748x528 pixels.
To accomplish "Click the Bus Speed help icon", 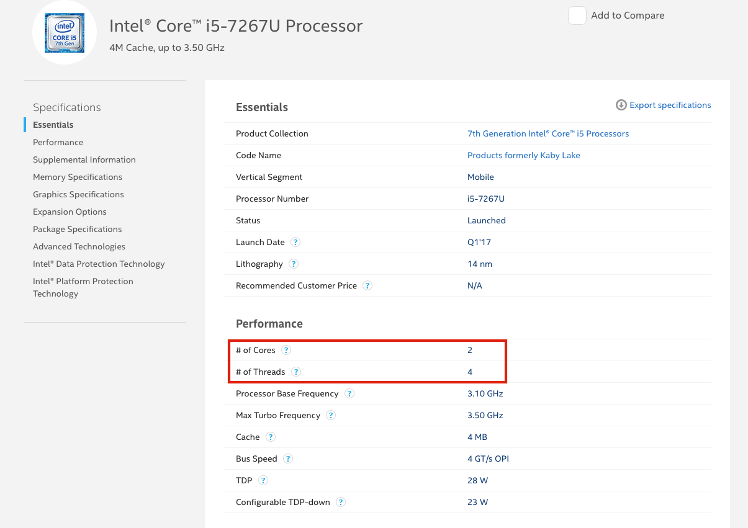I will 288,459.
